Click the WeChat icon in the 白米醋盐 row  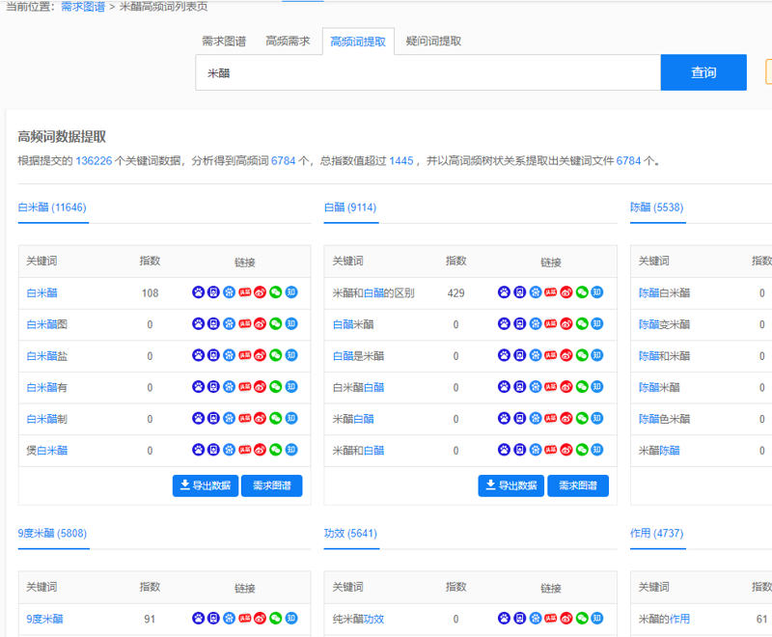pyautogui.click(x=276, y=356)
